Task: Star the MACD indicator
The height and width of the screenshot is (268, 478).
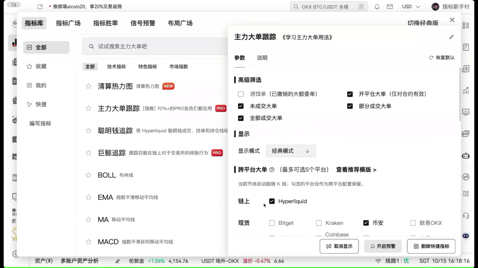Action: click(89, 242)
